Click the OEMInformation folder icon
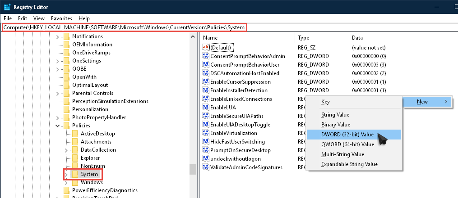458x198 pixels. tap(67, 45)
